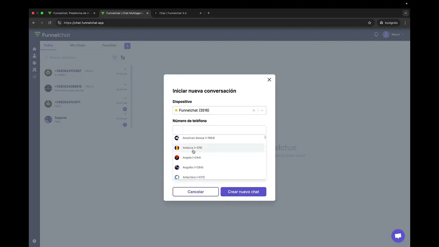Screen dimensions: 439x247
Task: Open the tab search dropdown
Action: 406,13
